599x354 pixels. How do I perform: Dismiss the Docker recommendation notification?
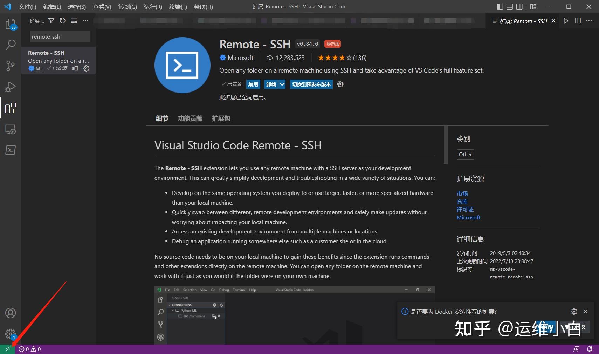coord(585,312)
